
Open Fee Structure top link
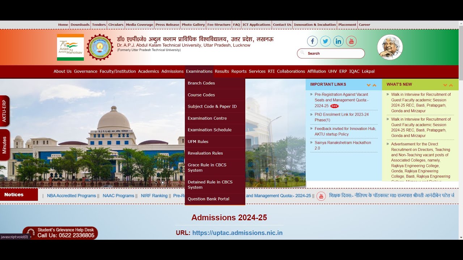[x=219, y=25]
